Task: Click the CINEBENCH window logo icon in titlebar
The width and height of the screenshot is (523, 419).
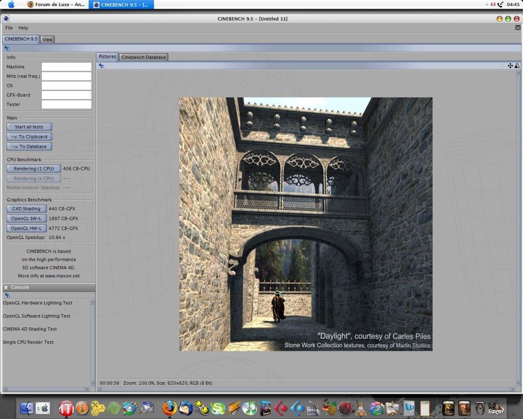Action: pyautogui.click(x=6, y=18)
